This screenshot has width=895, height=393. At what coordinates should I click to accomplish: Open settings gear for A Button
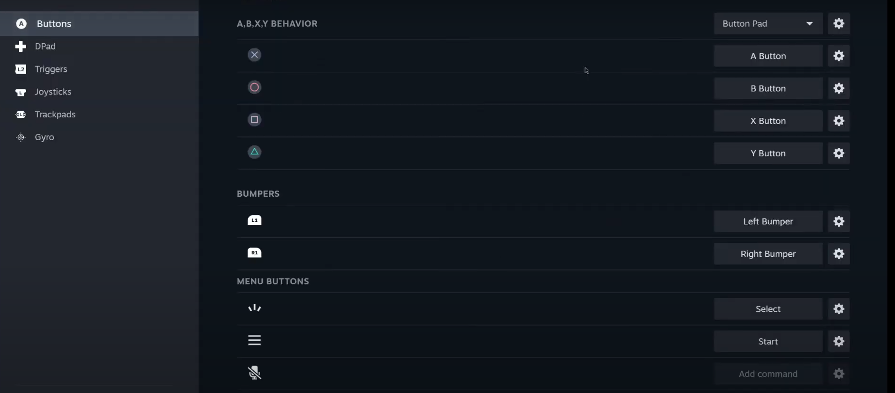(839, 56)
